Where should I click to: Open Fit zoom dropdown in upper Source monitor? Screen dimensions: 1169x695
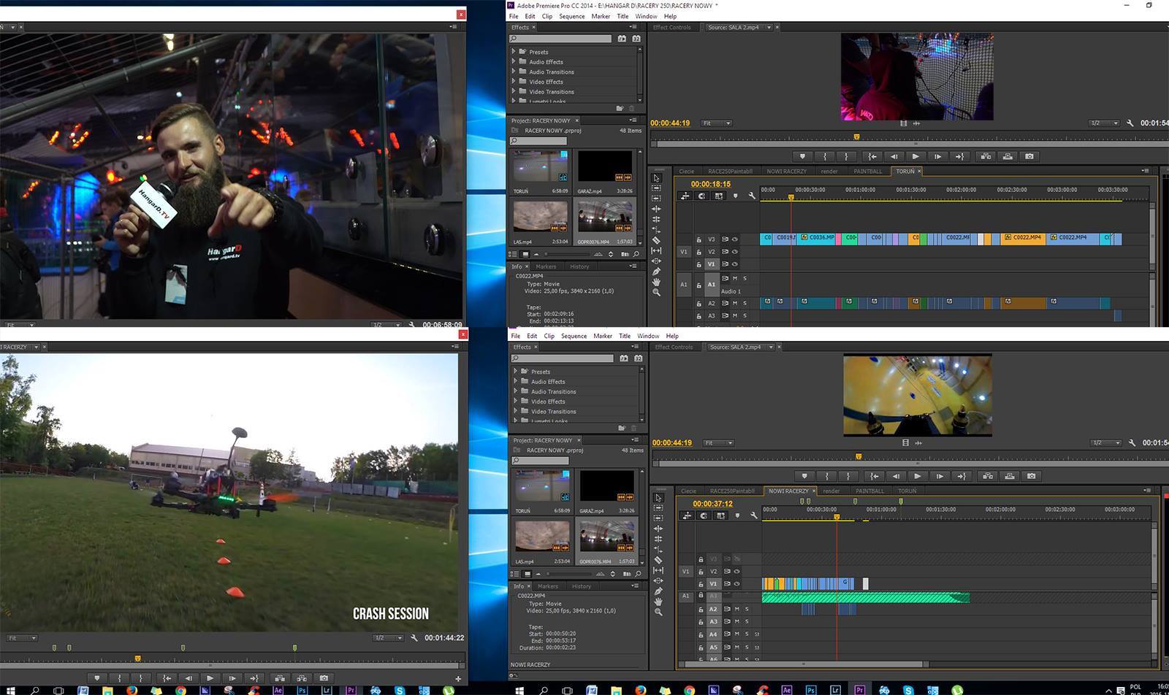click(716, 123)
